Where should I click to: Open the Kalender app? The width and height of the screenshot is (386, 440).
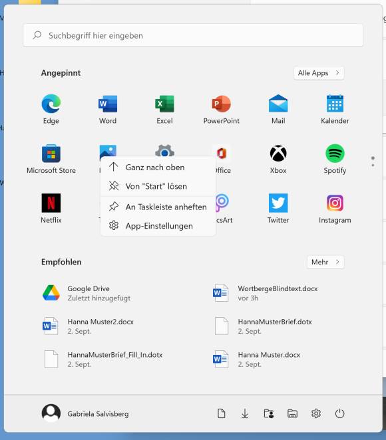click(335, 110)
